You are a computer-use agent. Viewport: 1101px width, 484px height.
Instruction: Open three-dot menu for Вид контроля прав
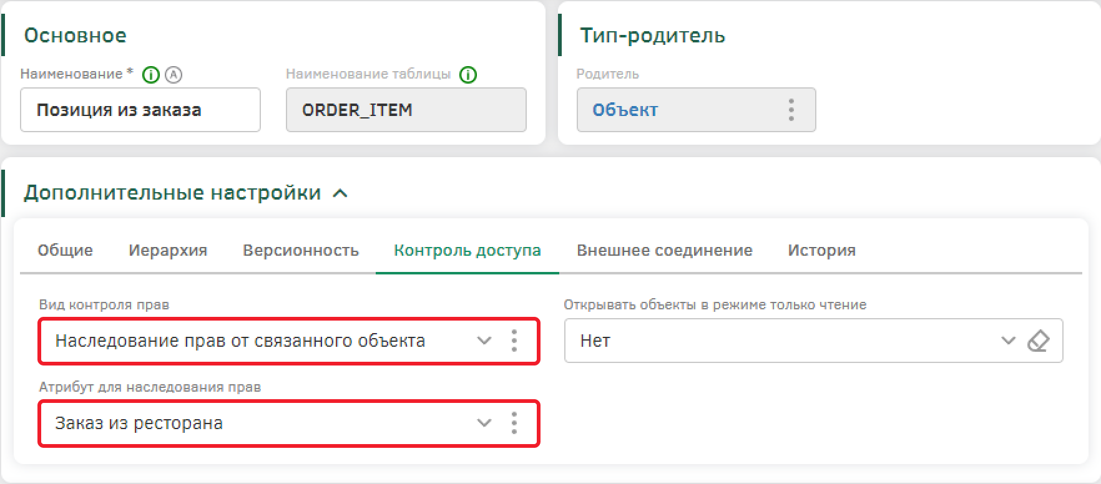tap(514, 341)
